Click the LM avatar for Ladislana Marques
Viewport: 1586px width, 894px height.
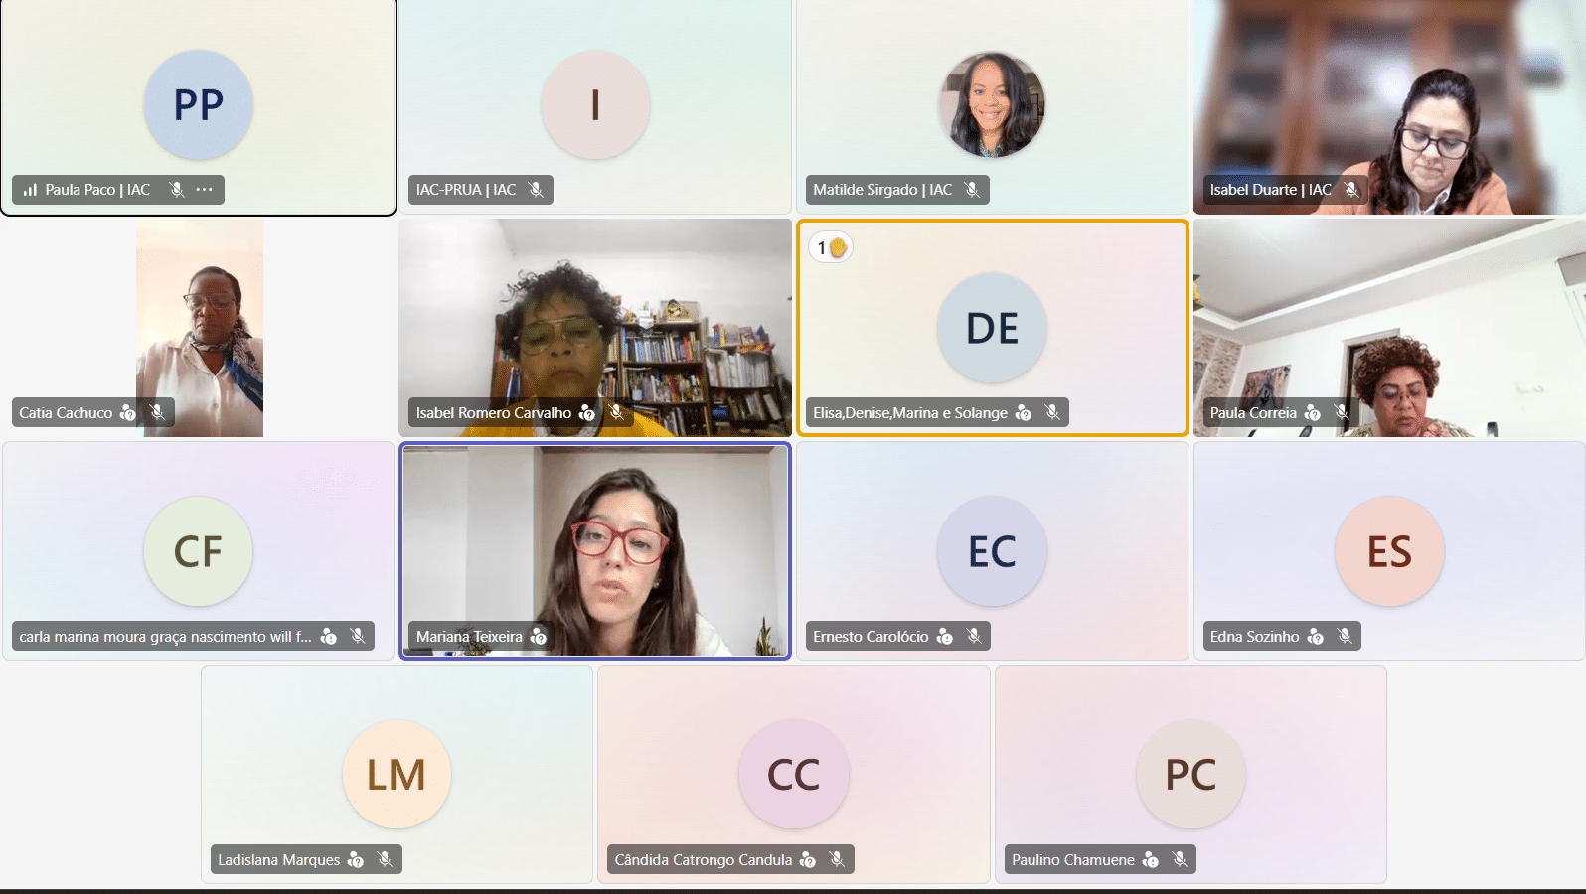tap(396, 774)
